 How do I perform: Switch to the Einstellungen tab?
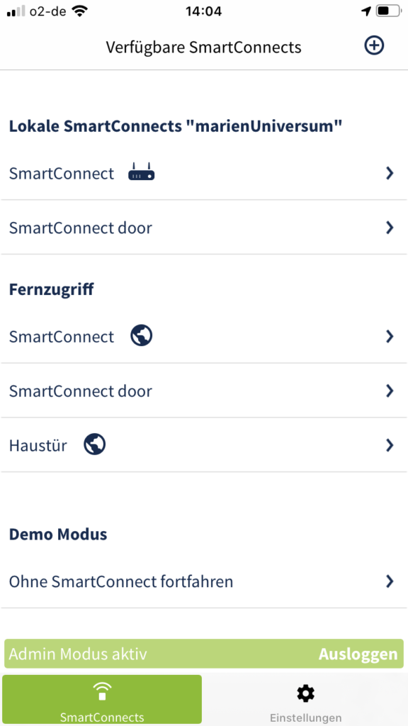coord(305,699)
